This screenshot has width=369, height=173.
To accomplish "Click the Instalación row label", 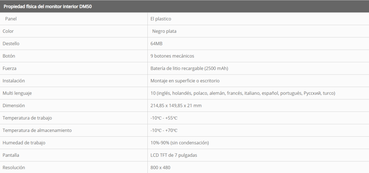I will pyautogui.click(x=14, y=81).
